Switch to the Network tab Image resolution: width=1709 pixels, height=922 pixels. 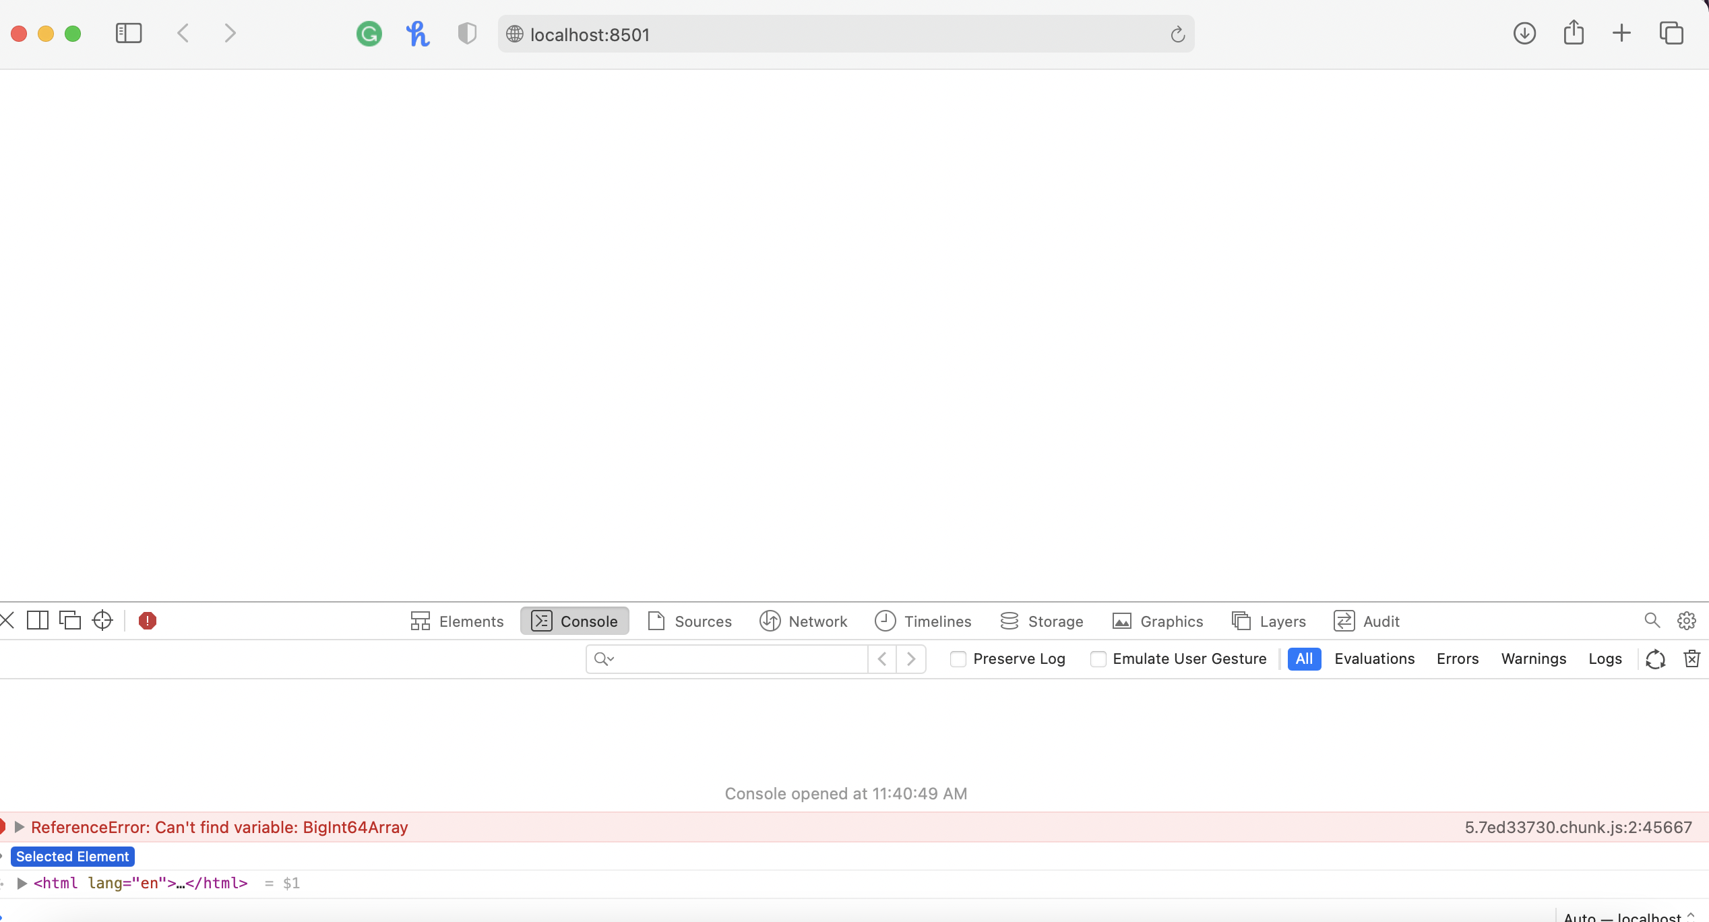(x=803, y=621)
